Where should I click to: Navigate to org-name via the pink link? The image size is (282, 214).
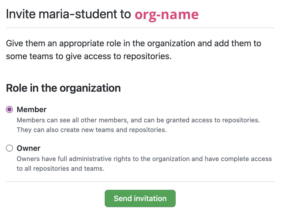167,15
